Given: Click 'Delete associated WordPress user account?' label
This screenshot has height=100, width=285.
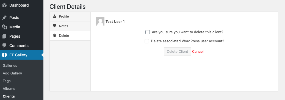Looking at the screenshot, I should [x=188, y=41].
